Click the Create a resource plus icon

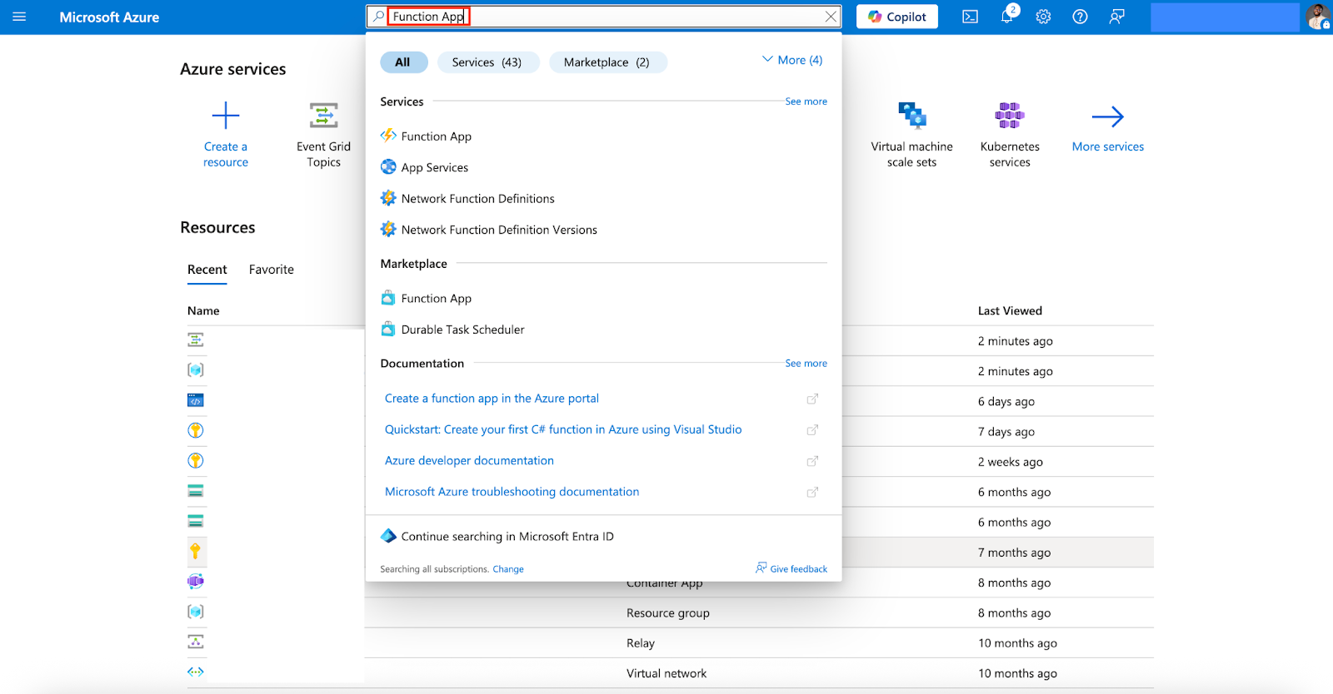[x=226, y=116]
